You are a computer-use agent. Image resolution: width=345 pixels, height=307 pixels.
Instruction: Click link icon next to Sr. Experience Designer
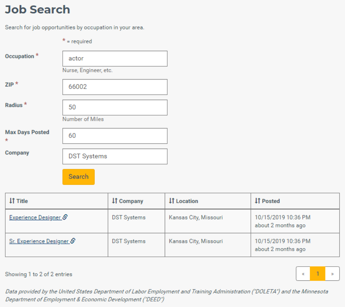click(73, 241)
